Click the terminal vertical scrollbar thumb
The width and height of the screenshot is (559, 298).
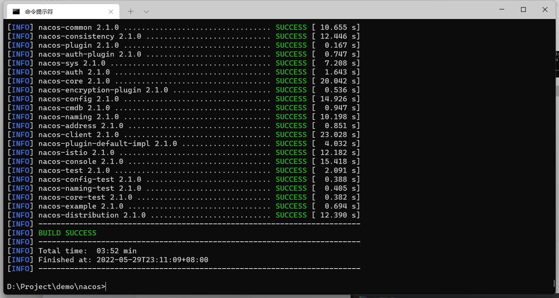554,283
